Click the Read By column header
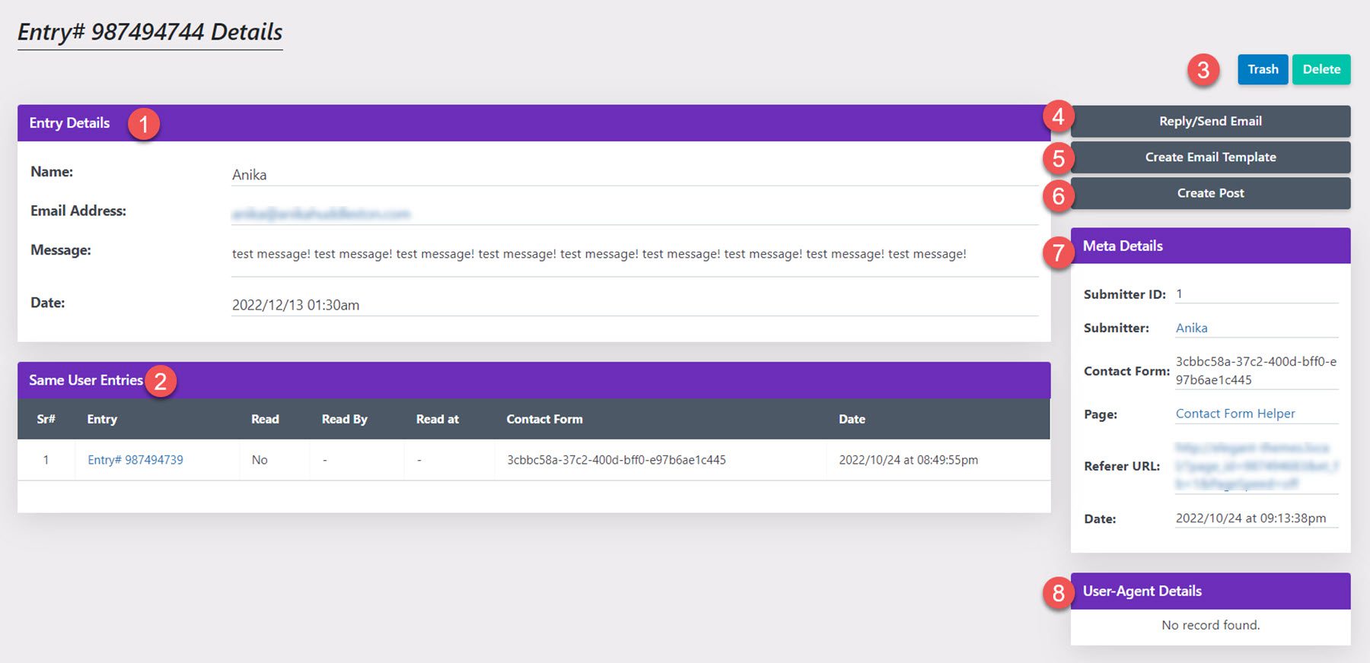The width and height of the screenshot is (1370, 663). (x=344, y=419)
